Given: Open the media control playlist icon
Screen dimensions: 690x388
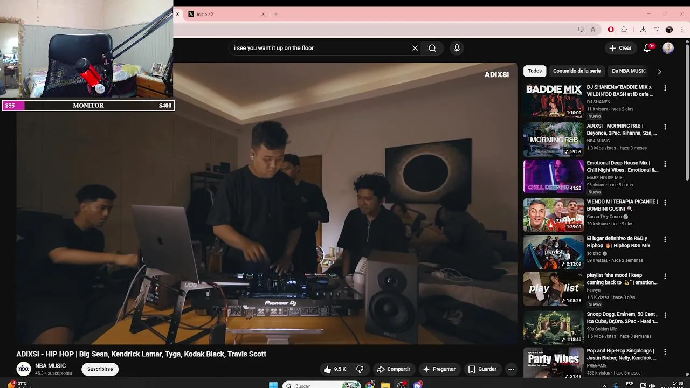Looking at the screenshot, I should (x=656, y=30).
